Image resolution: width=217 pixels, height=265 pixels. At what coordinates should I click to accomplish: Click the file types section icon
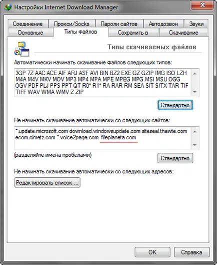coord(21,49)
